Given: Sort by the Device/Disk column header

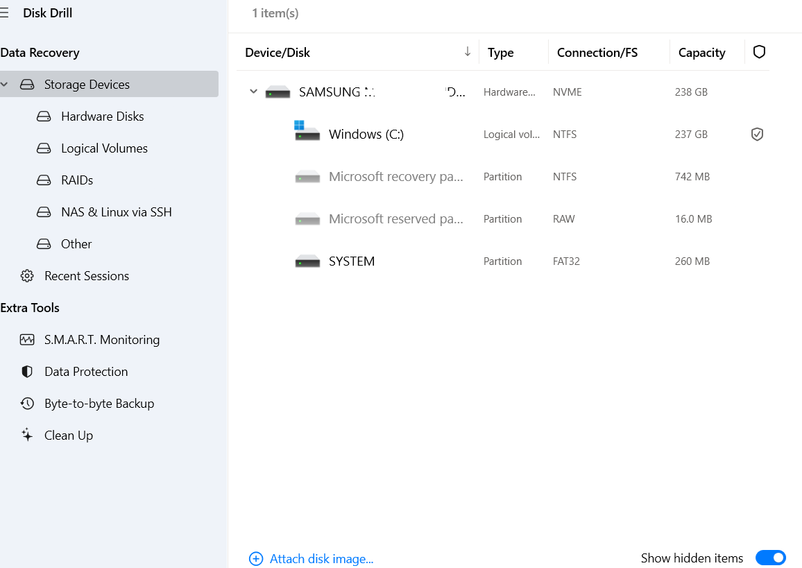Looking at the screenshot, I should (x=278, y=53).
